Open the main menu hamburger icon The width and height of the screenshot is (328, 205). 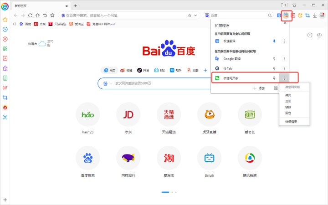point(322,15)
